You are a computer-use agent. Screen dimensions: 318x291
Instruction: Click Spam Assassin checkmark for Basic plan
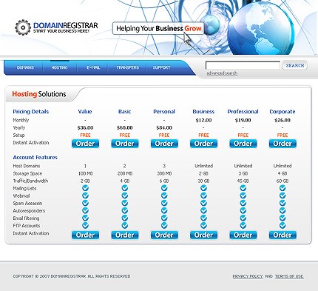(x=125, y=203)
